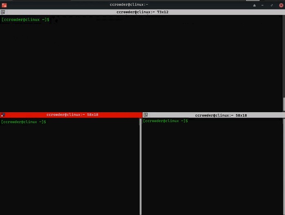This screenshot has width=285, height=215.
Task: Open grouping icon of bottom-right 58x18 terminal
Action: pos(146,115)
